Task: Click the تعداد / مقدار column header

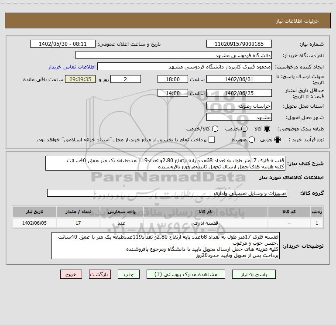Action: [x=78, y=212]
